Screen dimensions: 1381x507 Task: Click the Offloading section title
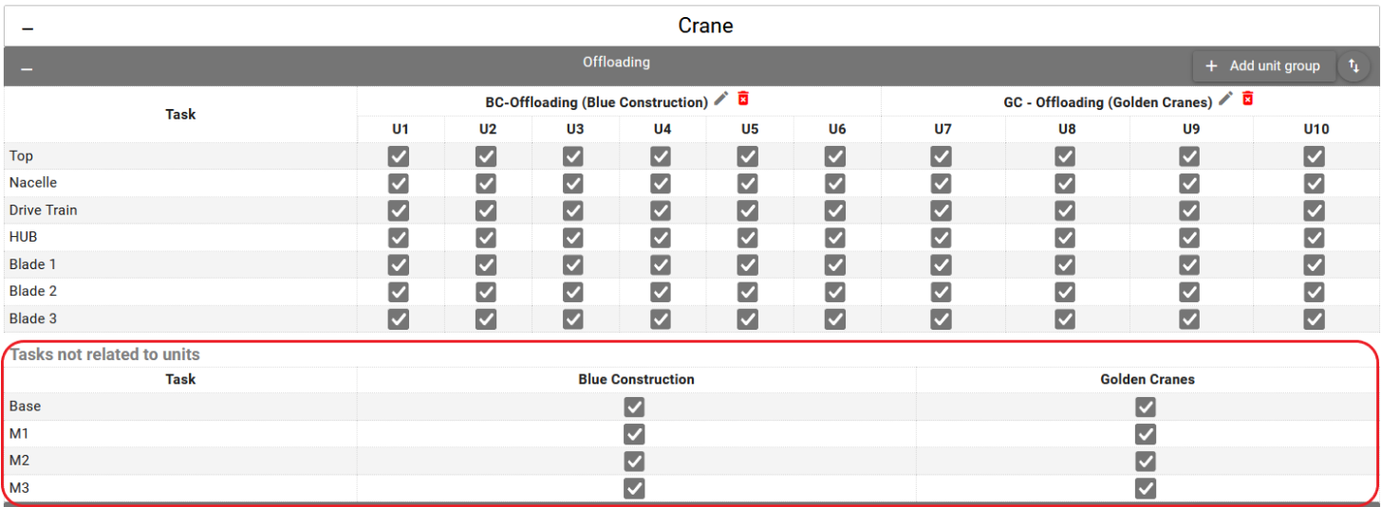pos(616,63)
